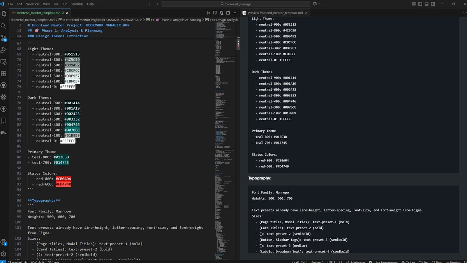The height and width of the screenshot is (263, 467).
Task: Open Remote Explorer view
Action: pos(4,61)
